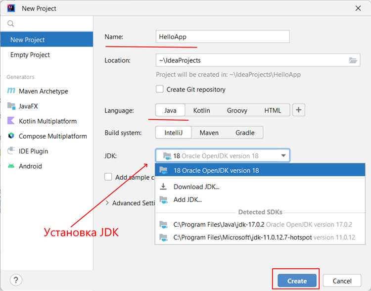This screenshot has width=371, height=291.
Task: Click the Add JDK folder icon
Action: coord(164,199)
